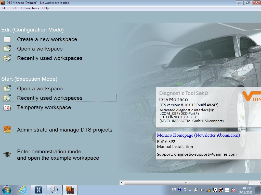Click the wireless network signal tray icon

click(x=208, y=190)
